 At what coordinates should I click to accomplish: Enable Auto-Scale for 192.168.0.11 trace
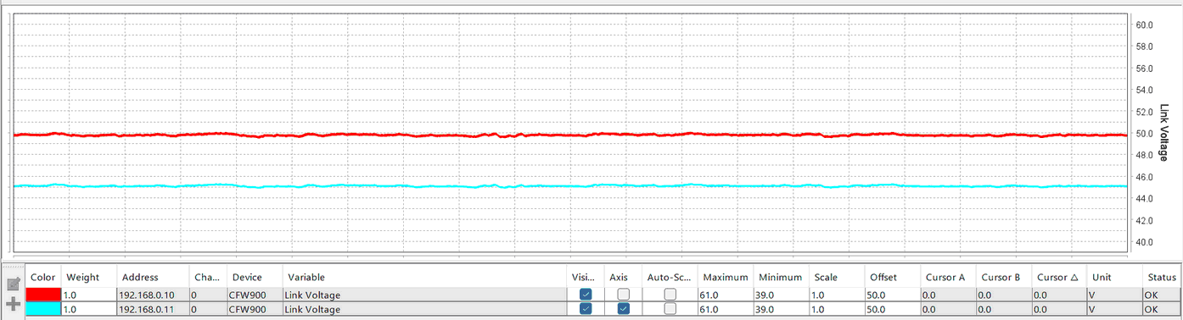pyautogui.click(x=670, y=309)
